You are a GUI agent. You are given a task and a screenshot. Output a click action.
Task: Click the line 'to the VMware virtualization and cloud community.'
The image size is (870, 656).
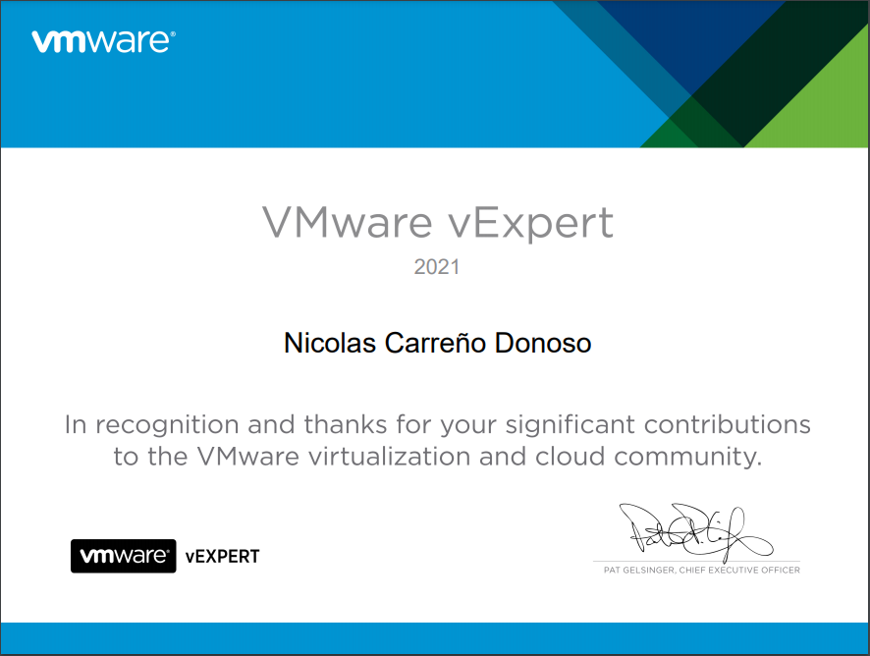coord(438,457)
